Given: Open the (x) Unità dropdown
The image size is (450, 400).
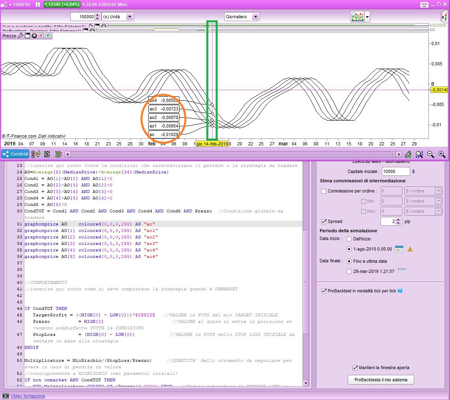Looking at the screenshot, I should click(x=129, y=17).
